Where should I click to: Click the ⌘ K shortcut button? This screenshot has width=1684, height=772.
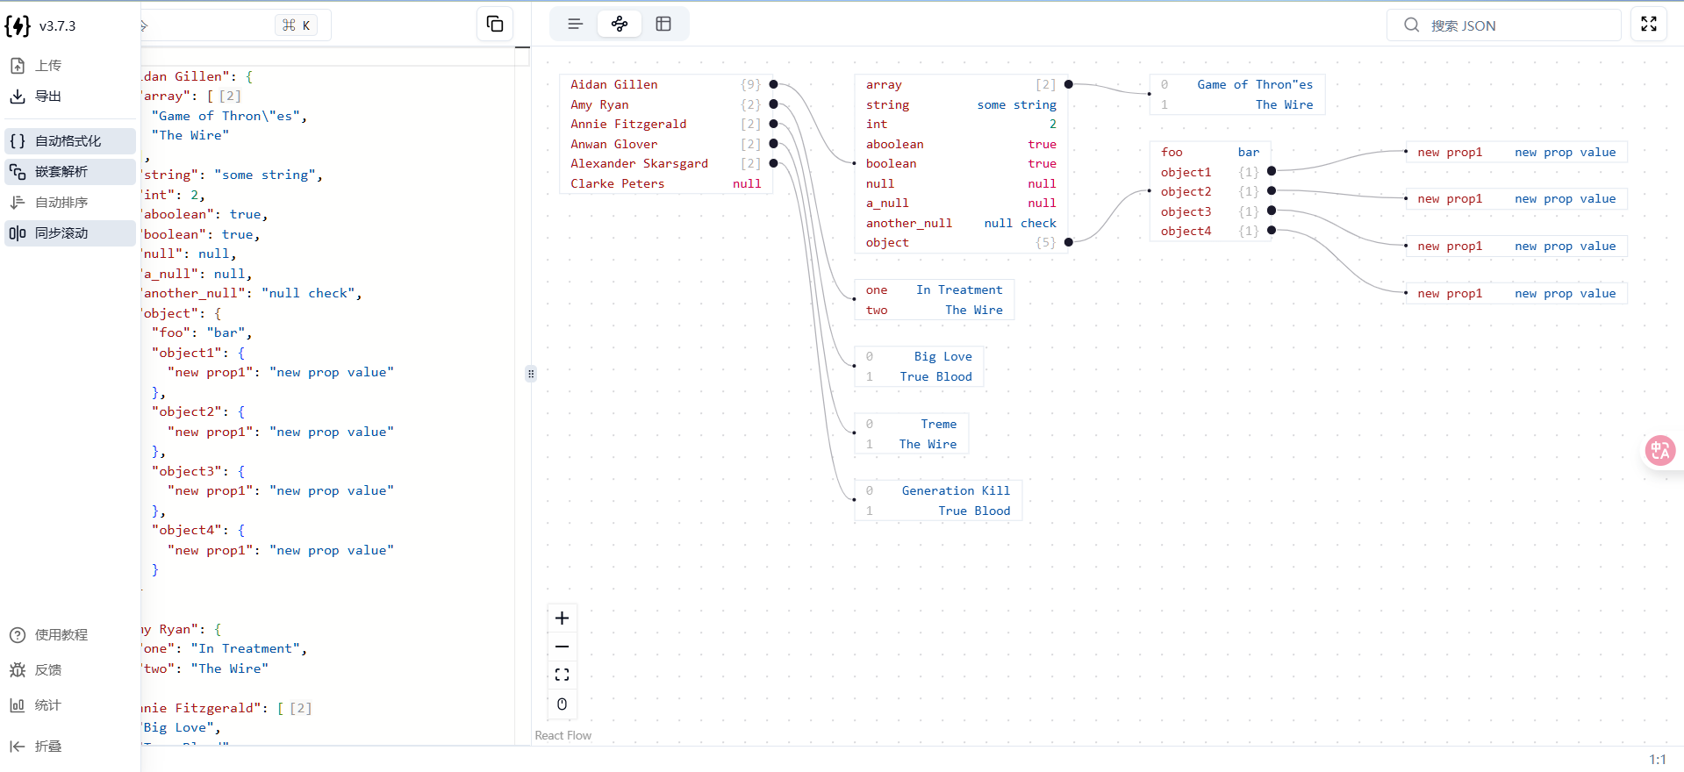tap(297, 25)
